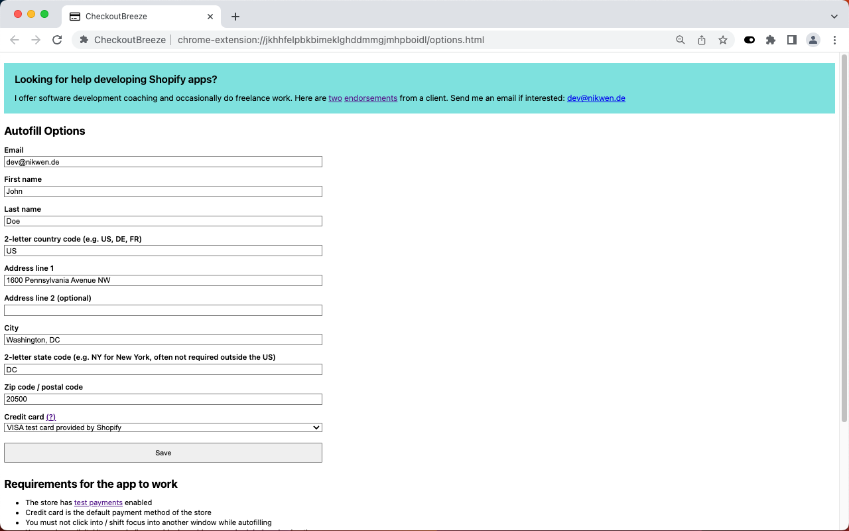Open the browser Extensions puzzle icon
The height and width of the screenshot is (531, 849).
click(771, 40)
